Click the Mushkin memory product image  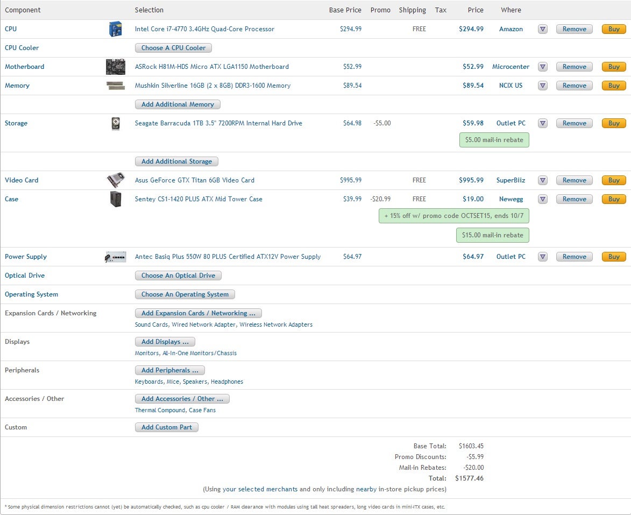[116, 86]
